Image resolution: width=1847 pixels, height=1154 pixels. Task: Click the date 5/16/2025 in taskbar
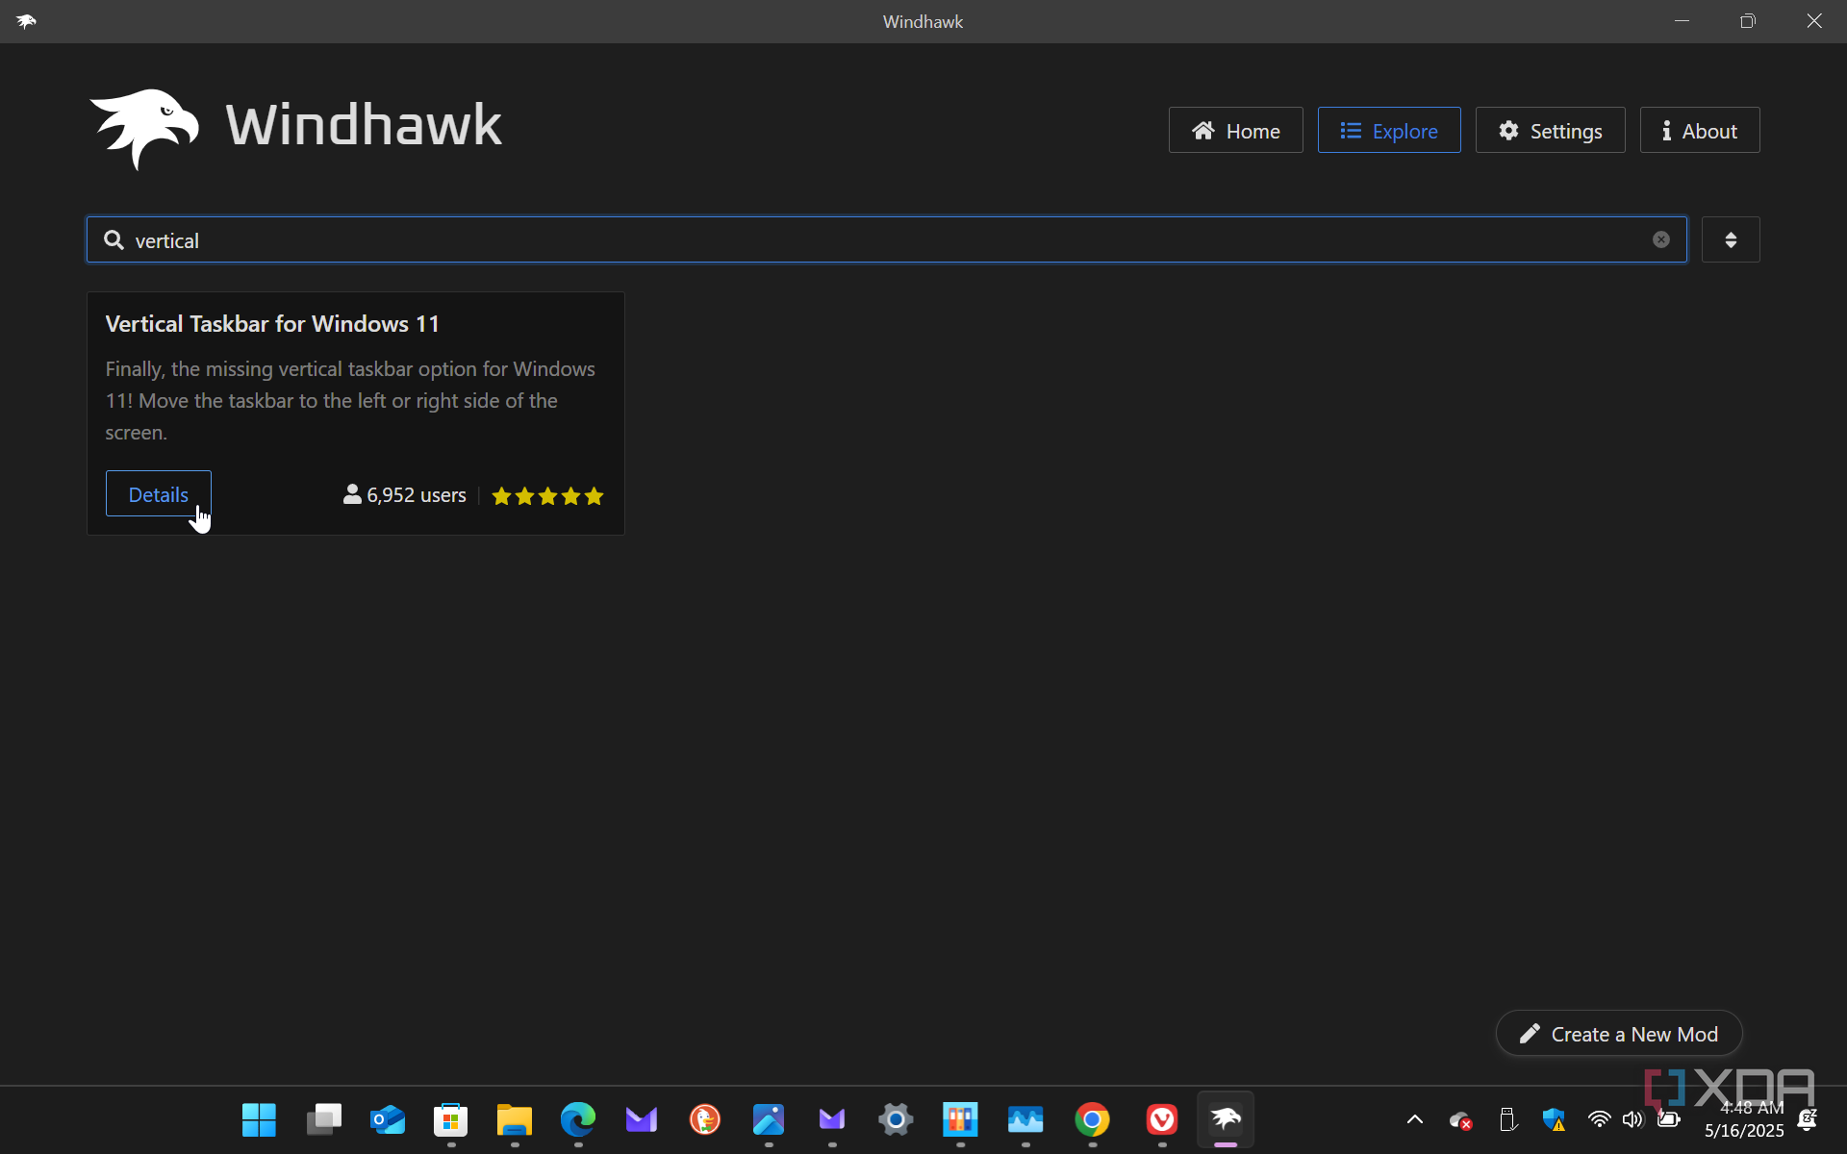click(1744, 1131)
